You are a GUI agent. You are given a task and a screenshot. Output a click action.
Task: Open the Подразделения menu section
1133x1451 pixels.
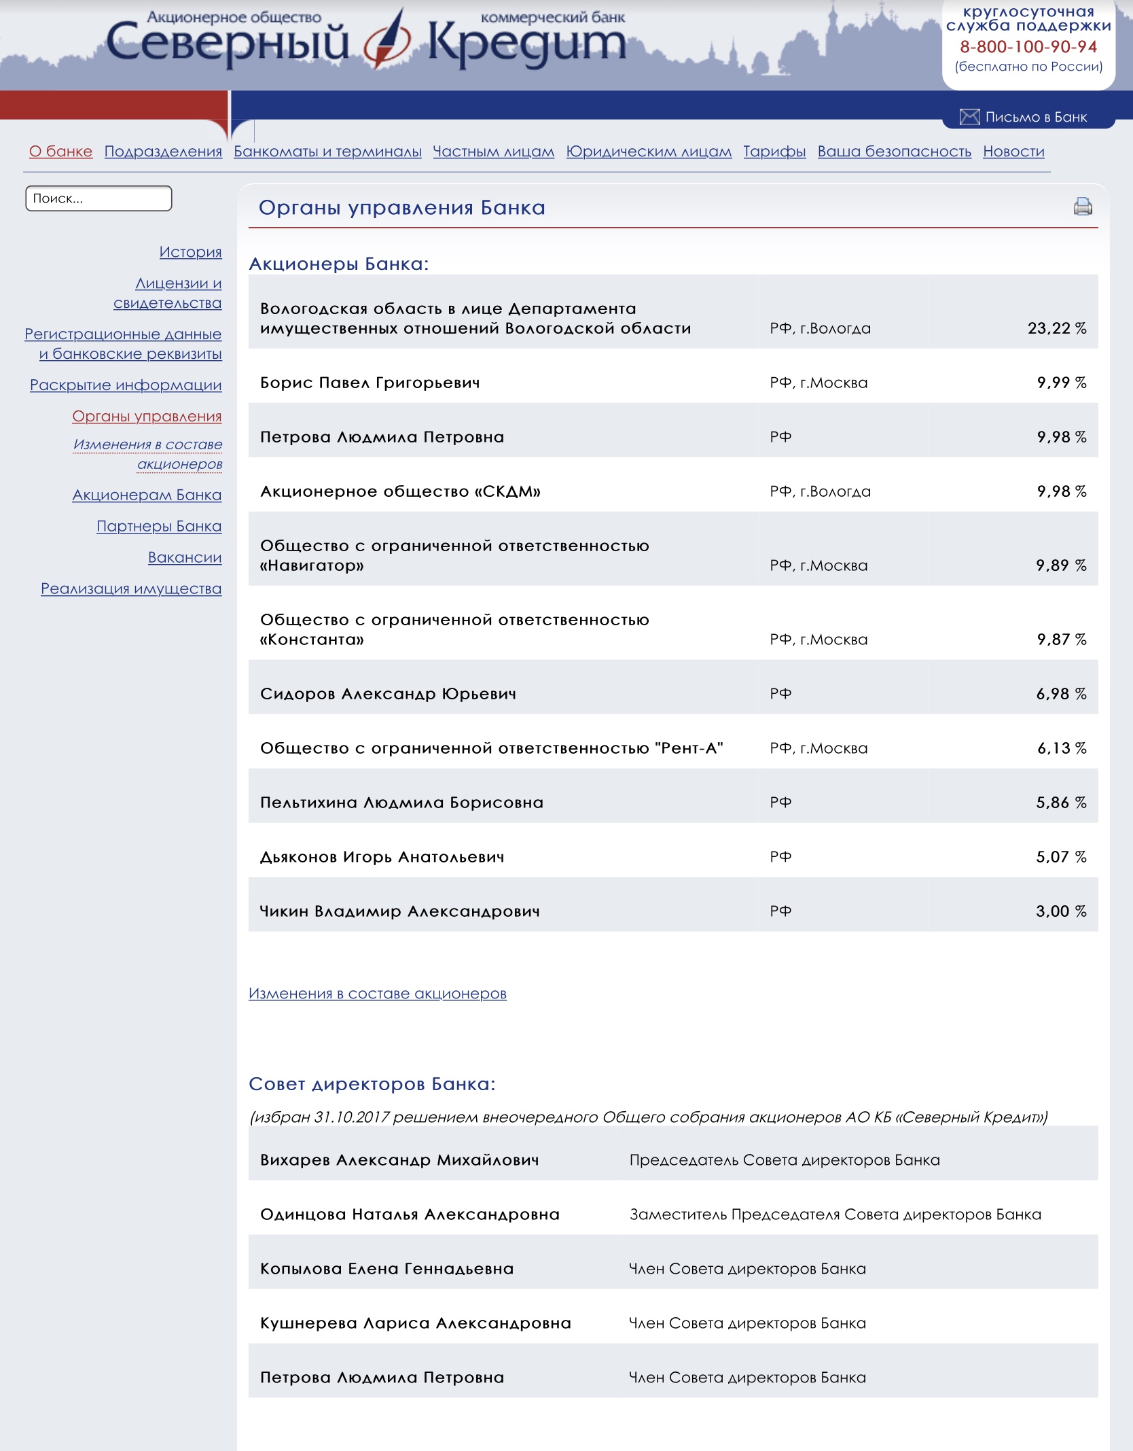[163, 152]
